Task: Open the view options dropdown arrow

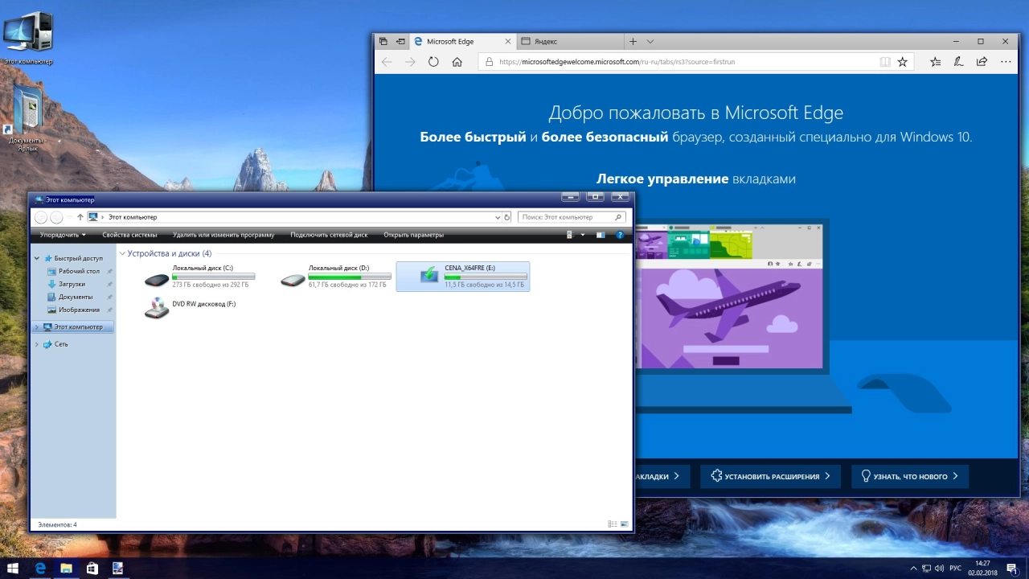Action: pyautogui.click(x=583, y=235)
